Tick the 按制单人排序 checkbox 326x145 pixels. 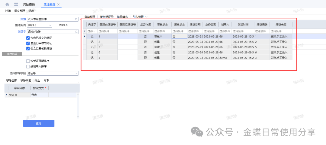[28, 66]
